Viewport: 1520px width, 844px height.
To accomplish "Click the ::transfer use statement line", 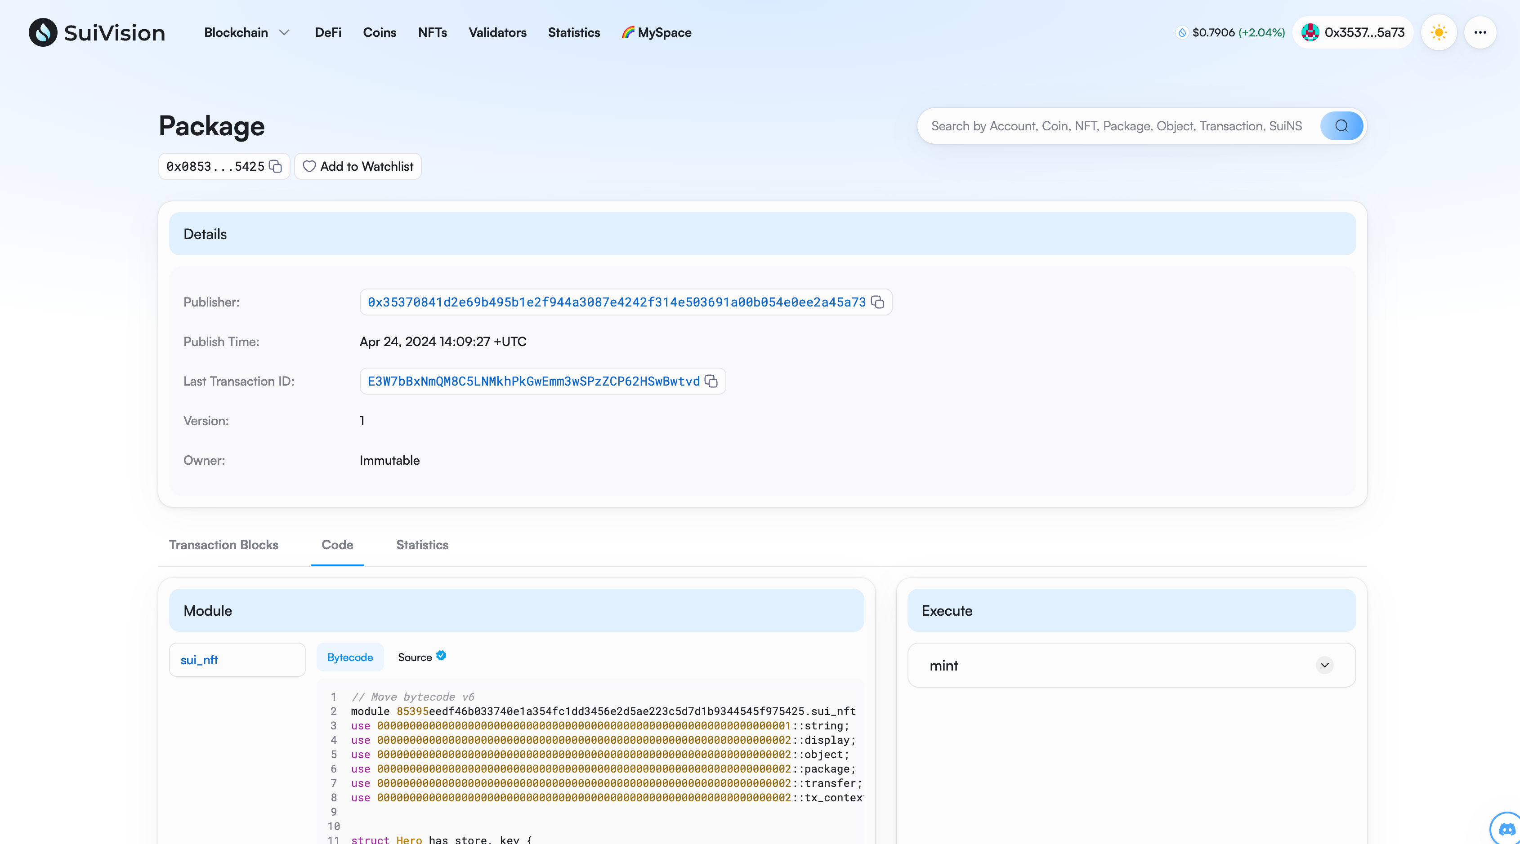I will (607, 783).
